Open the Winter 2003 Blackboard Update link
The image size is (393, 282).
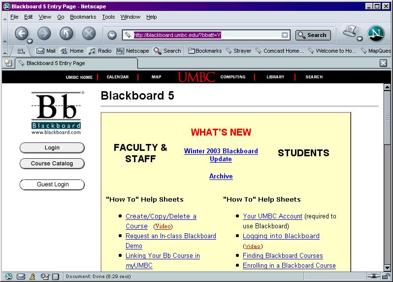(221, 155)
